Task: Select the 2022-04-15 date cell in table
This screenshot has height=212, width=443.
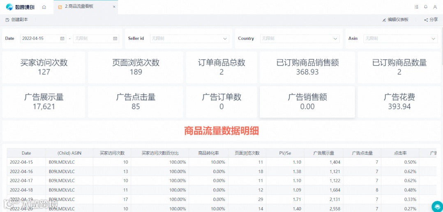Action: pyautogui.click(x=26, y=162)
